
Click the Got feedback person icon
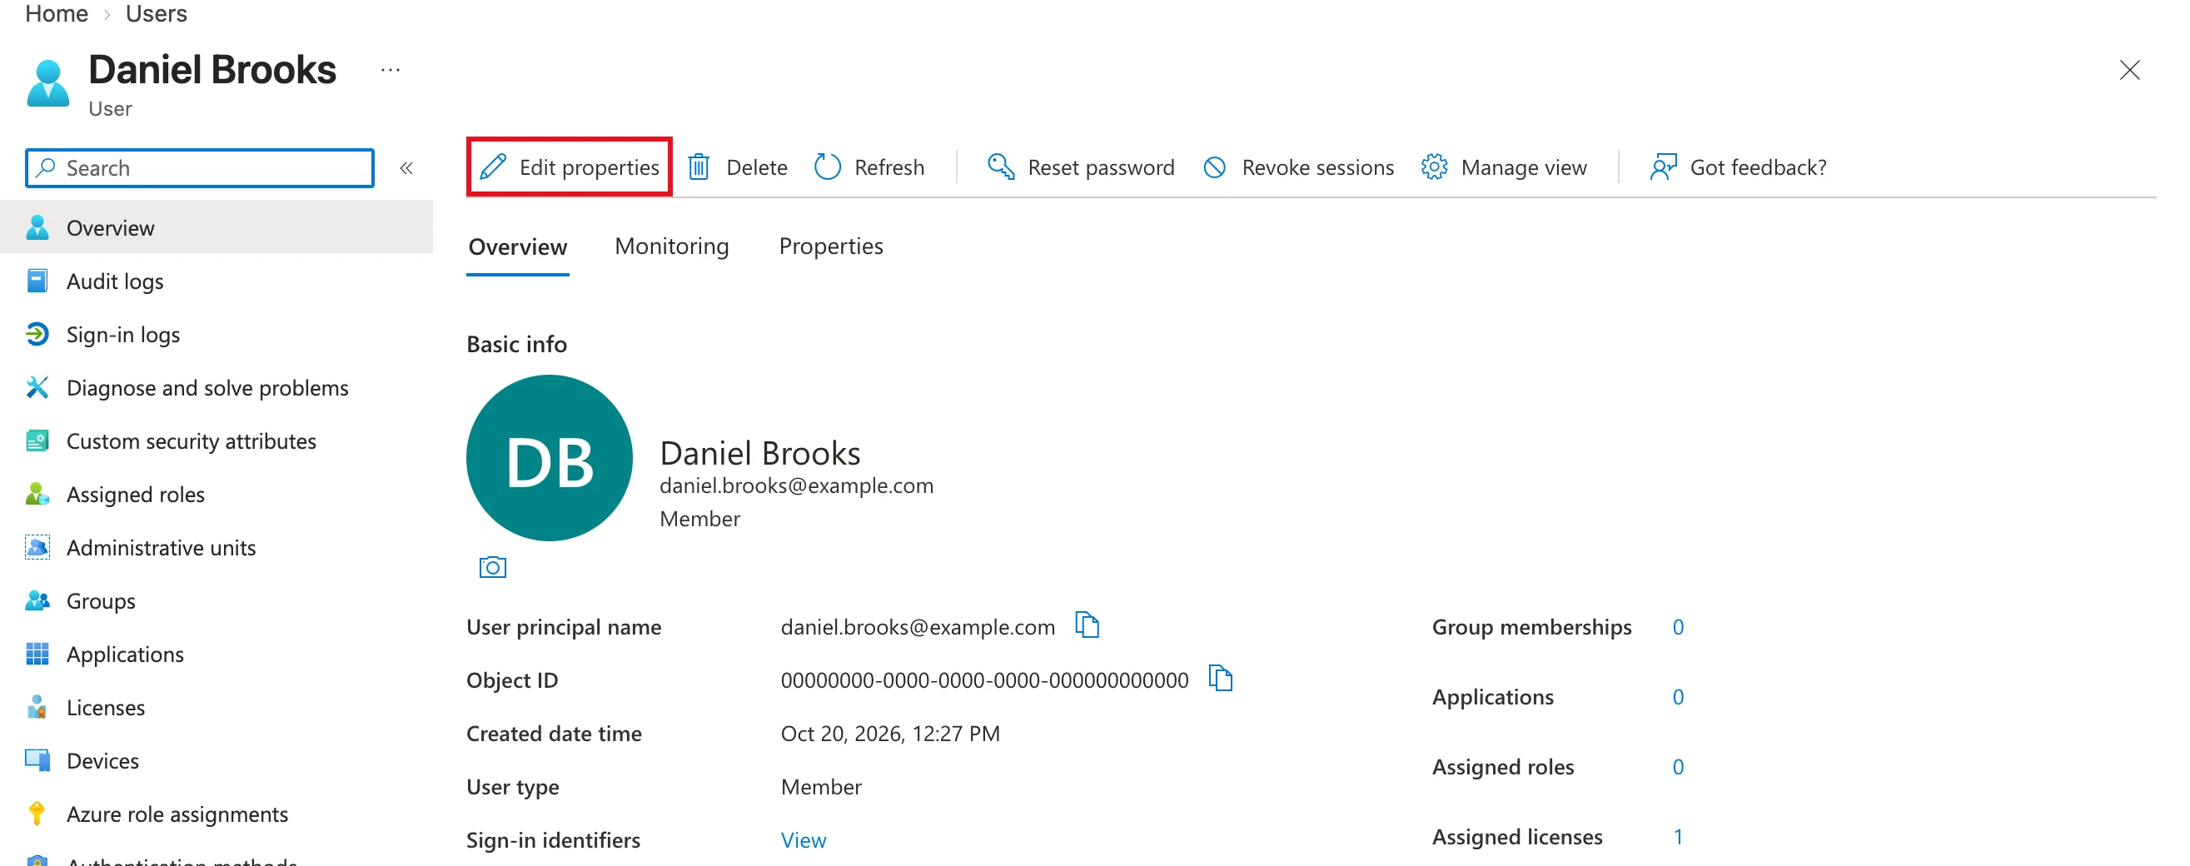click(1663, 167)
